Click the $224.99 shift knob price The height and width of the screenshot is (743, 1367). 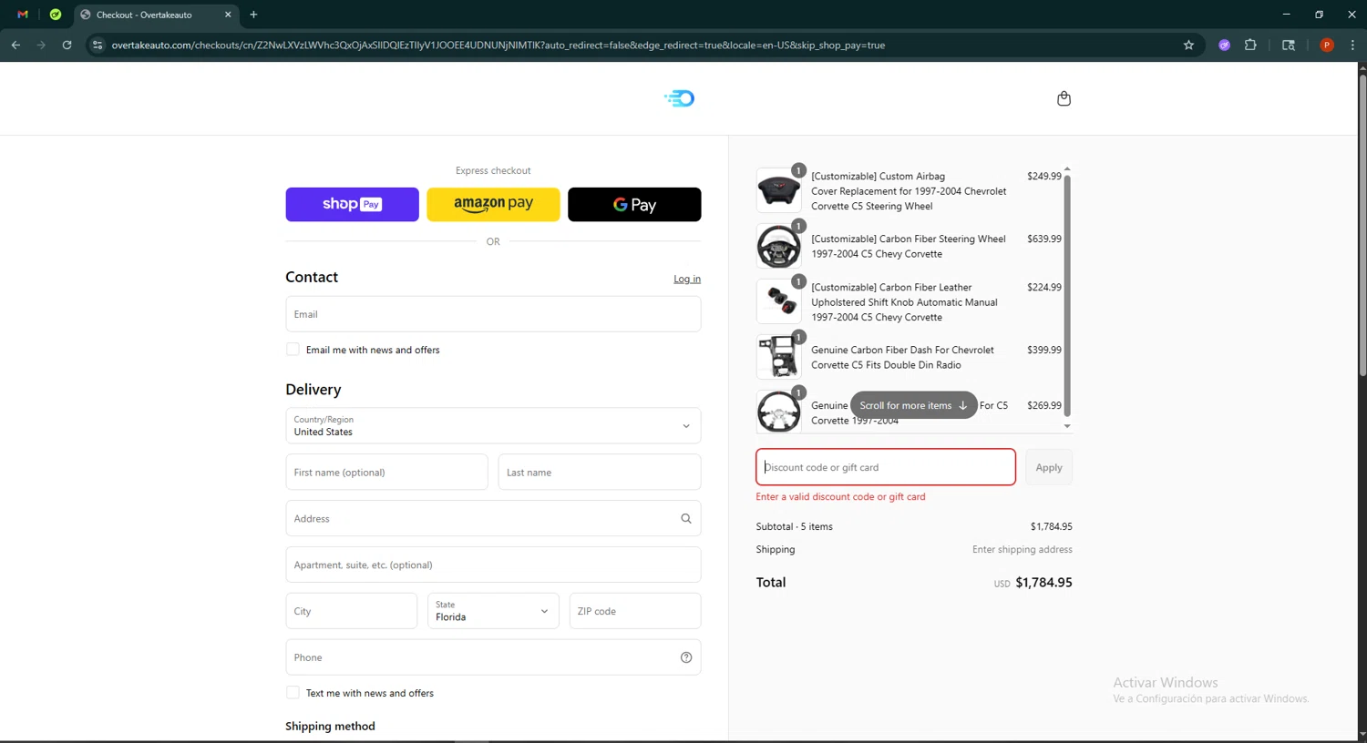1043,288
